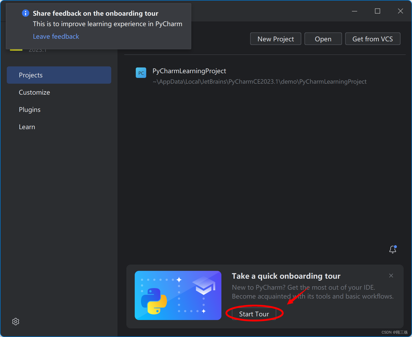Open notifications bell icon
Image resolution: width=412 pixels, height=337 pixels.
click(x=393, y=249)
